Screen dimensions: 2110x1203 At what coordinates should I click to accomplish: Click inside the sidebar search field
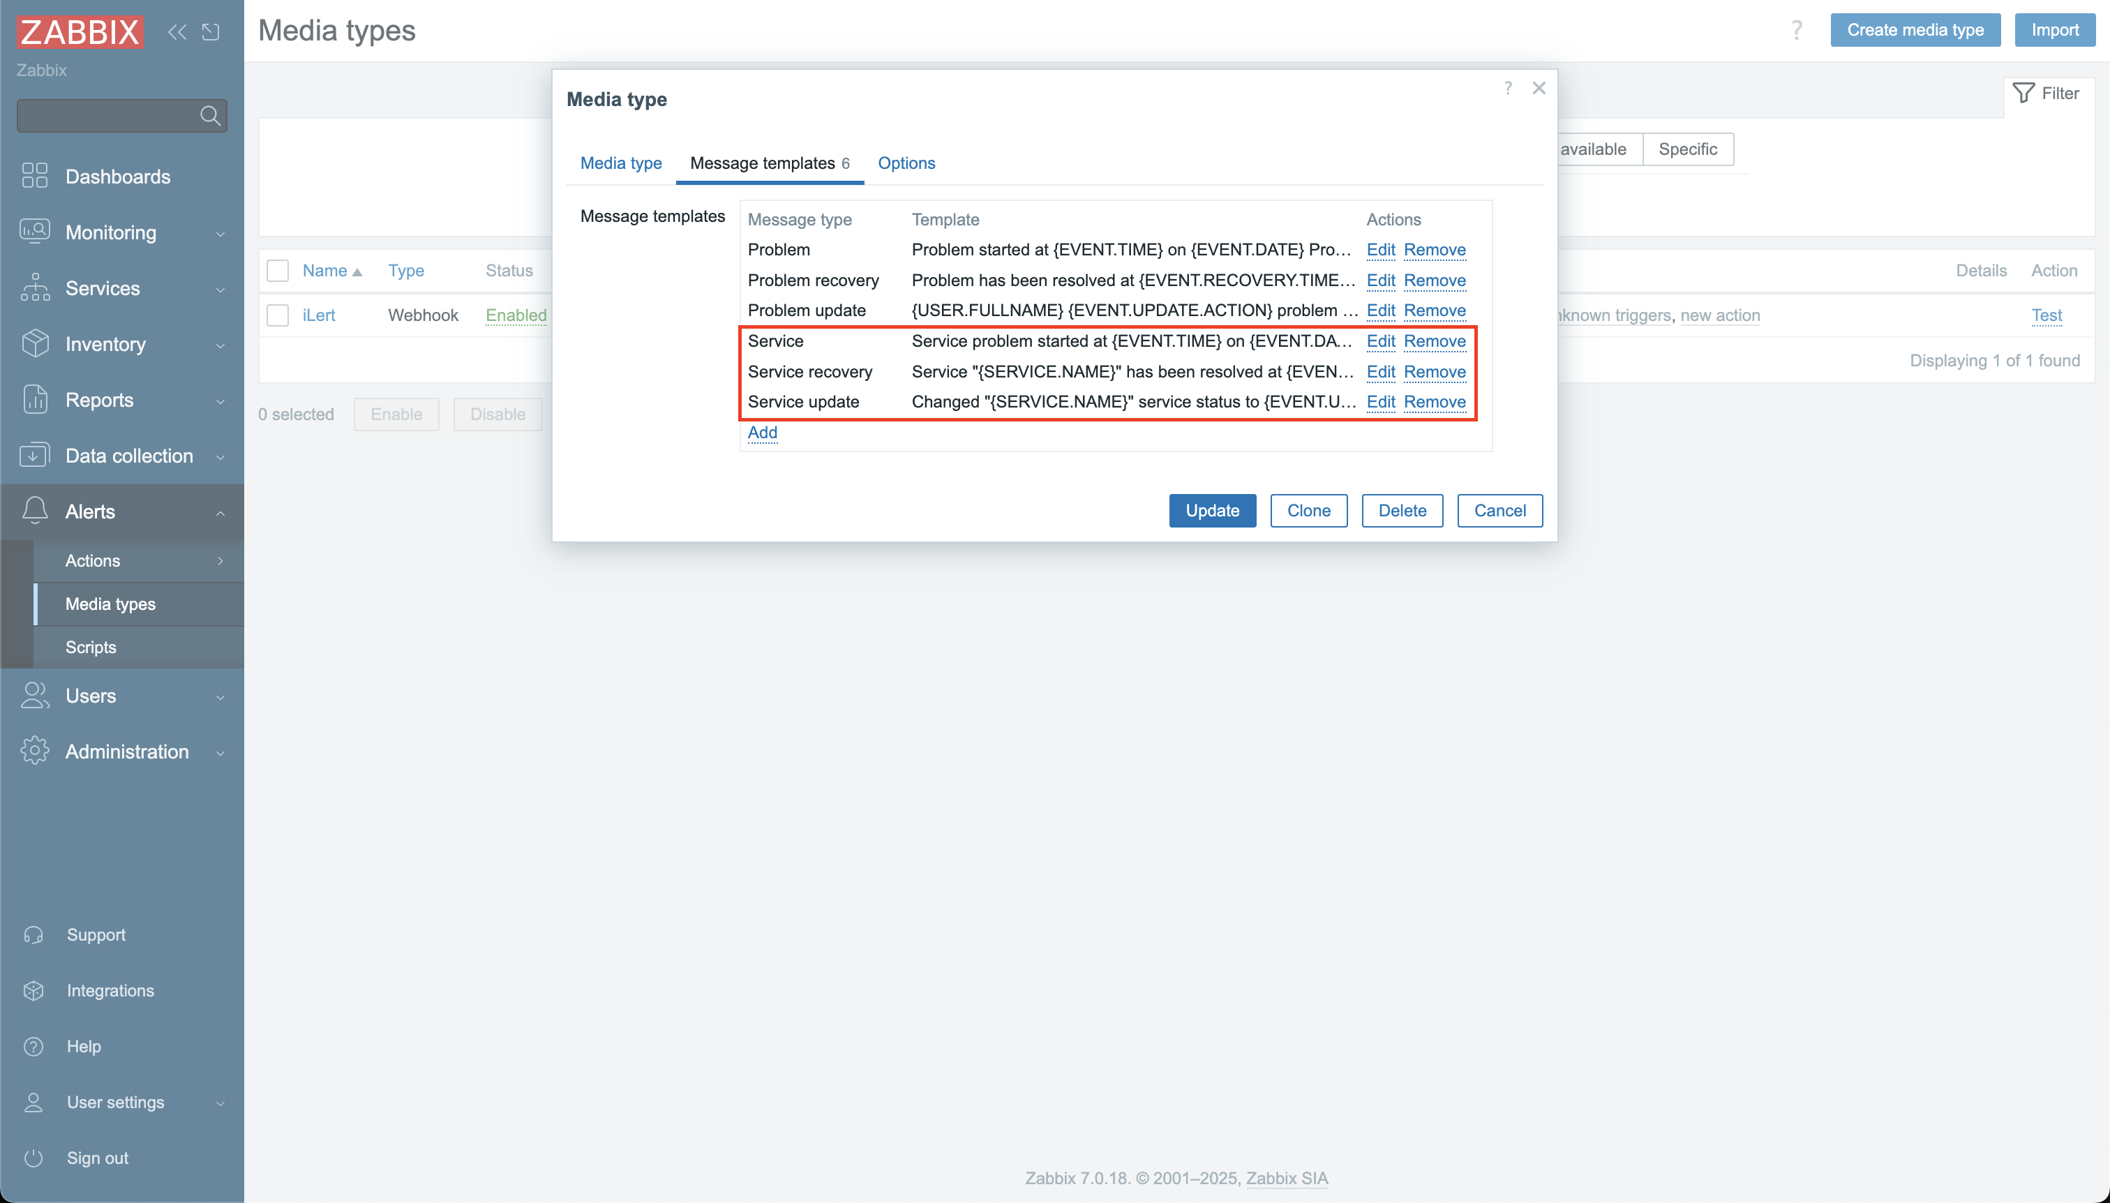click(x=107, y=116)
